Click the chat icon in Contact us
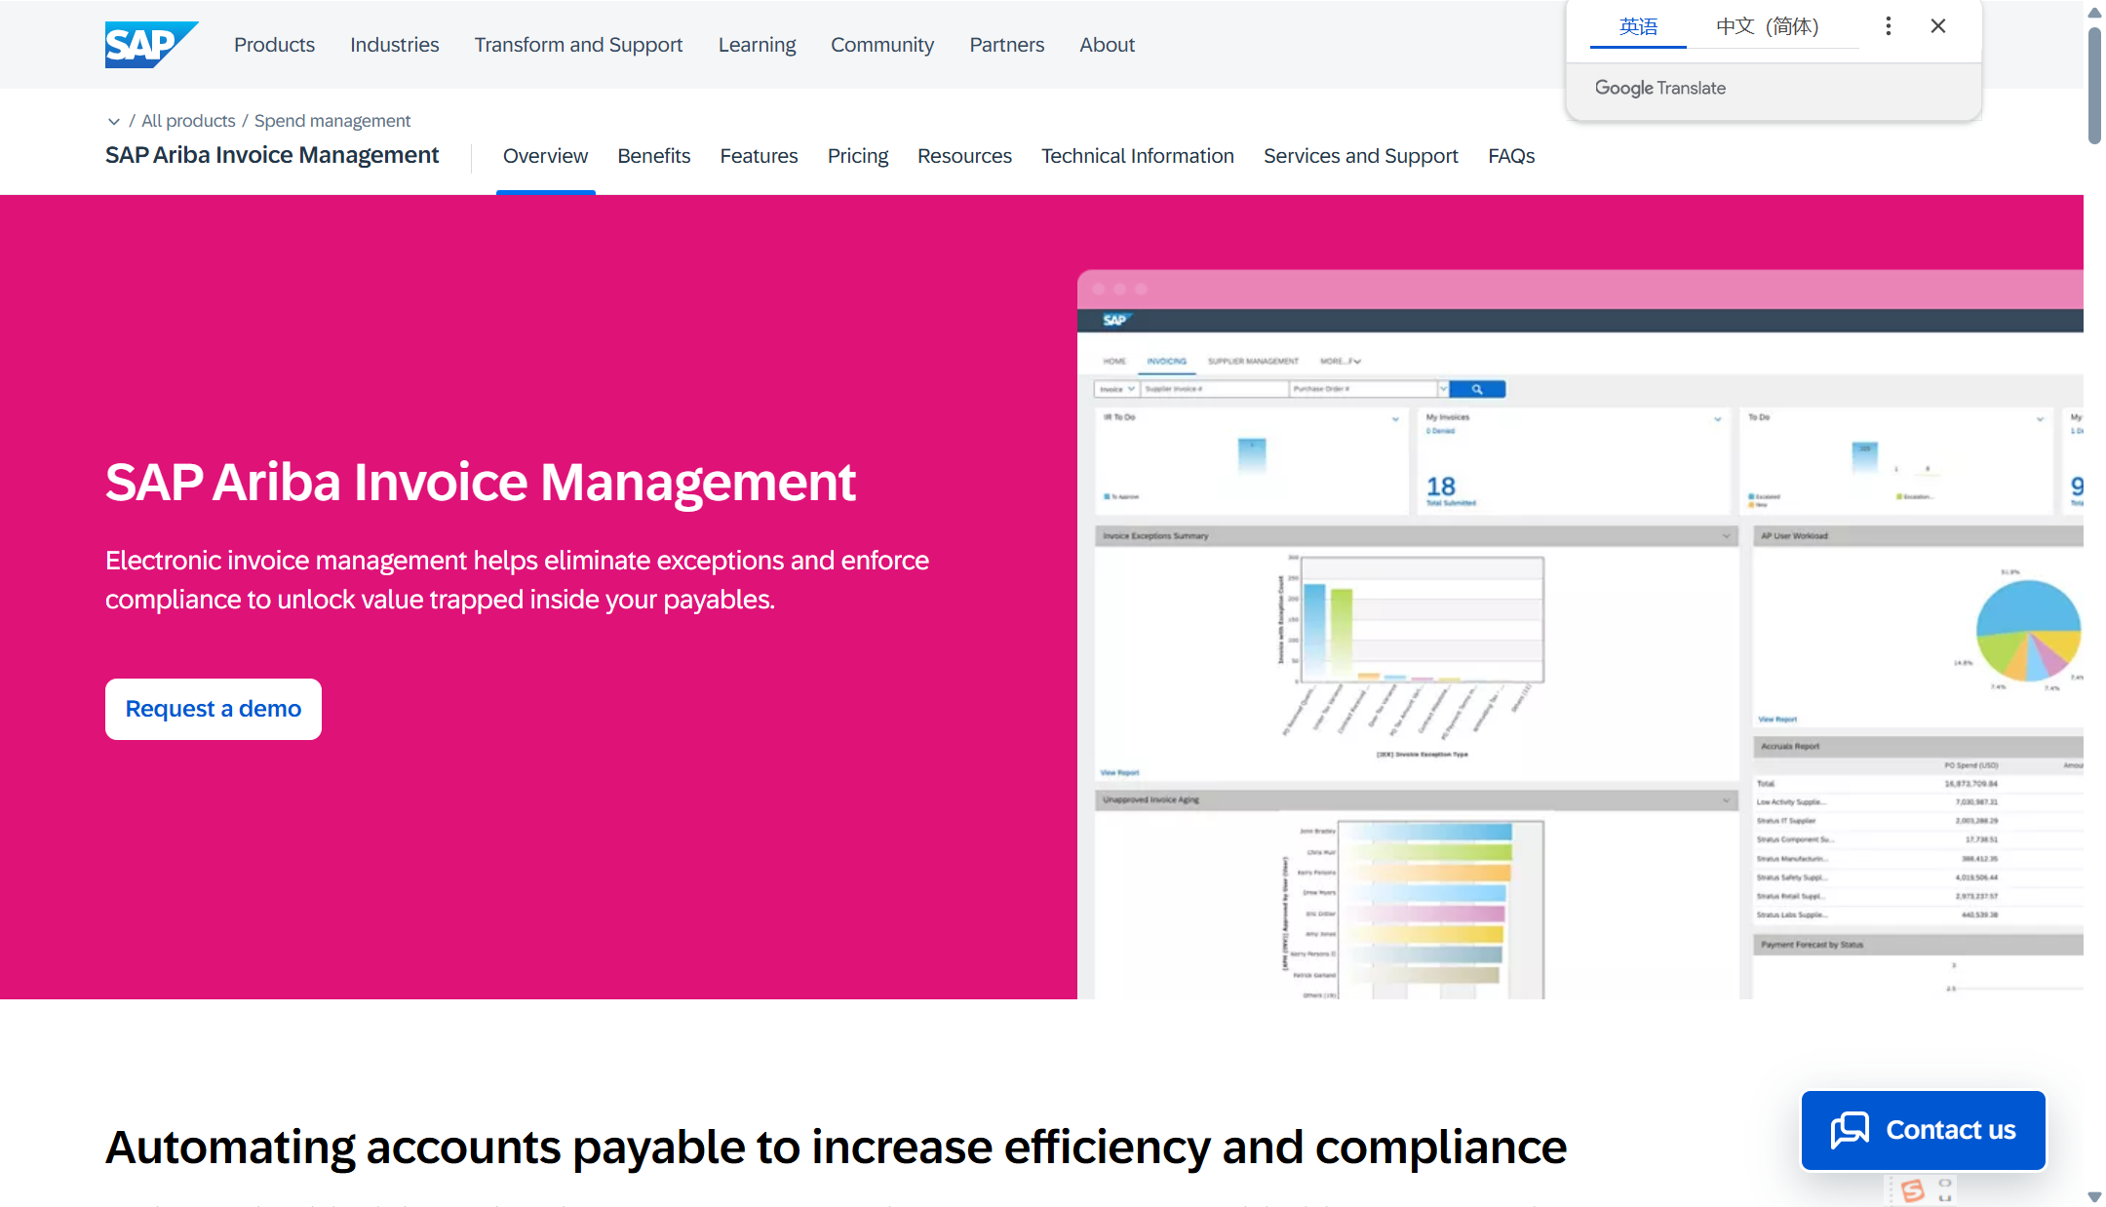The image size is (2106, 1207). pyautogui.click(x=1850, y=1130)
